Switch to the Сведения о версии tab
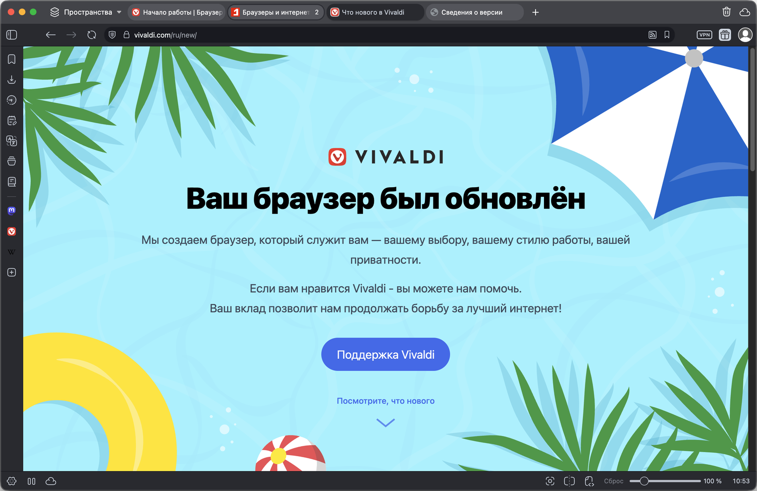 [x=475, y=12]
